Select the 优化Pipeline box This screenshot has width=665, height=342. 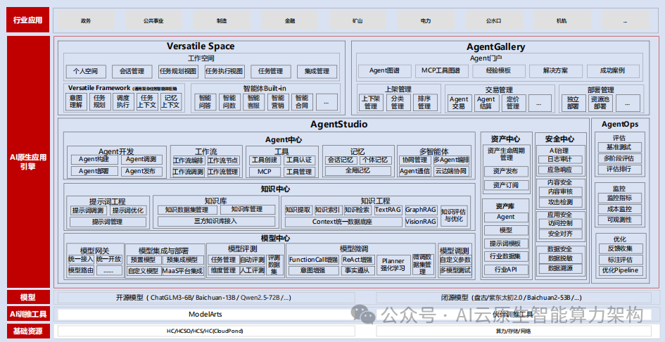[x=620, y=271]
